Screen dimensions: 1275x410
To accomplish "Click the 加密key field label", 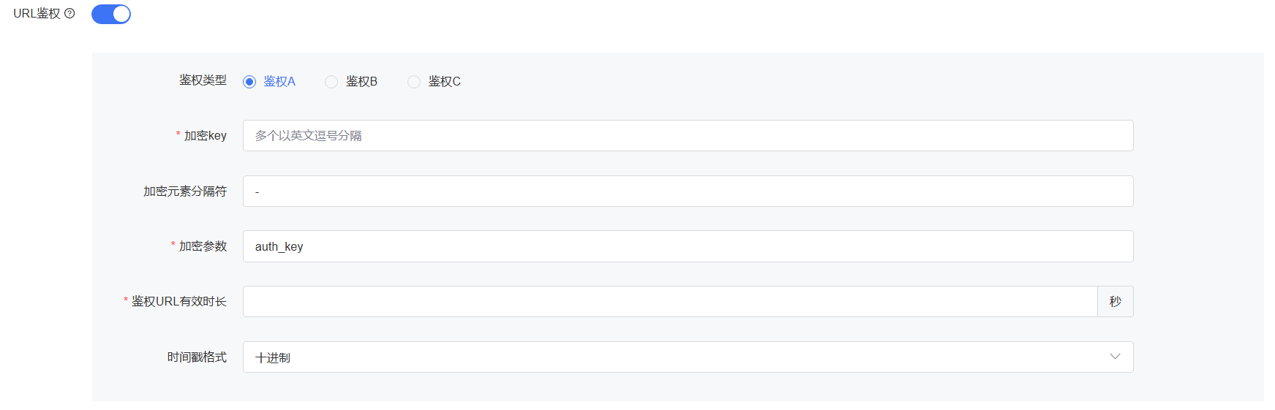I will (206, 136).
